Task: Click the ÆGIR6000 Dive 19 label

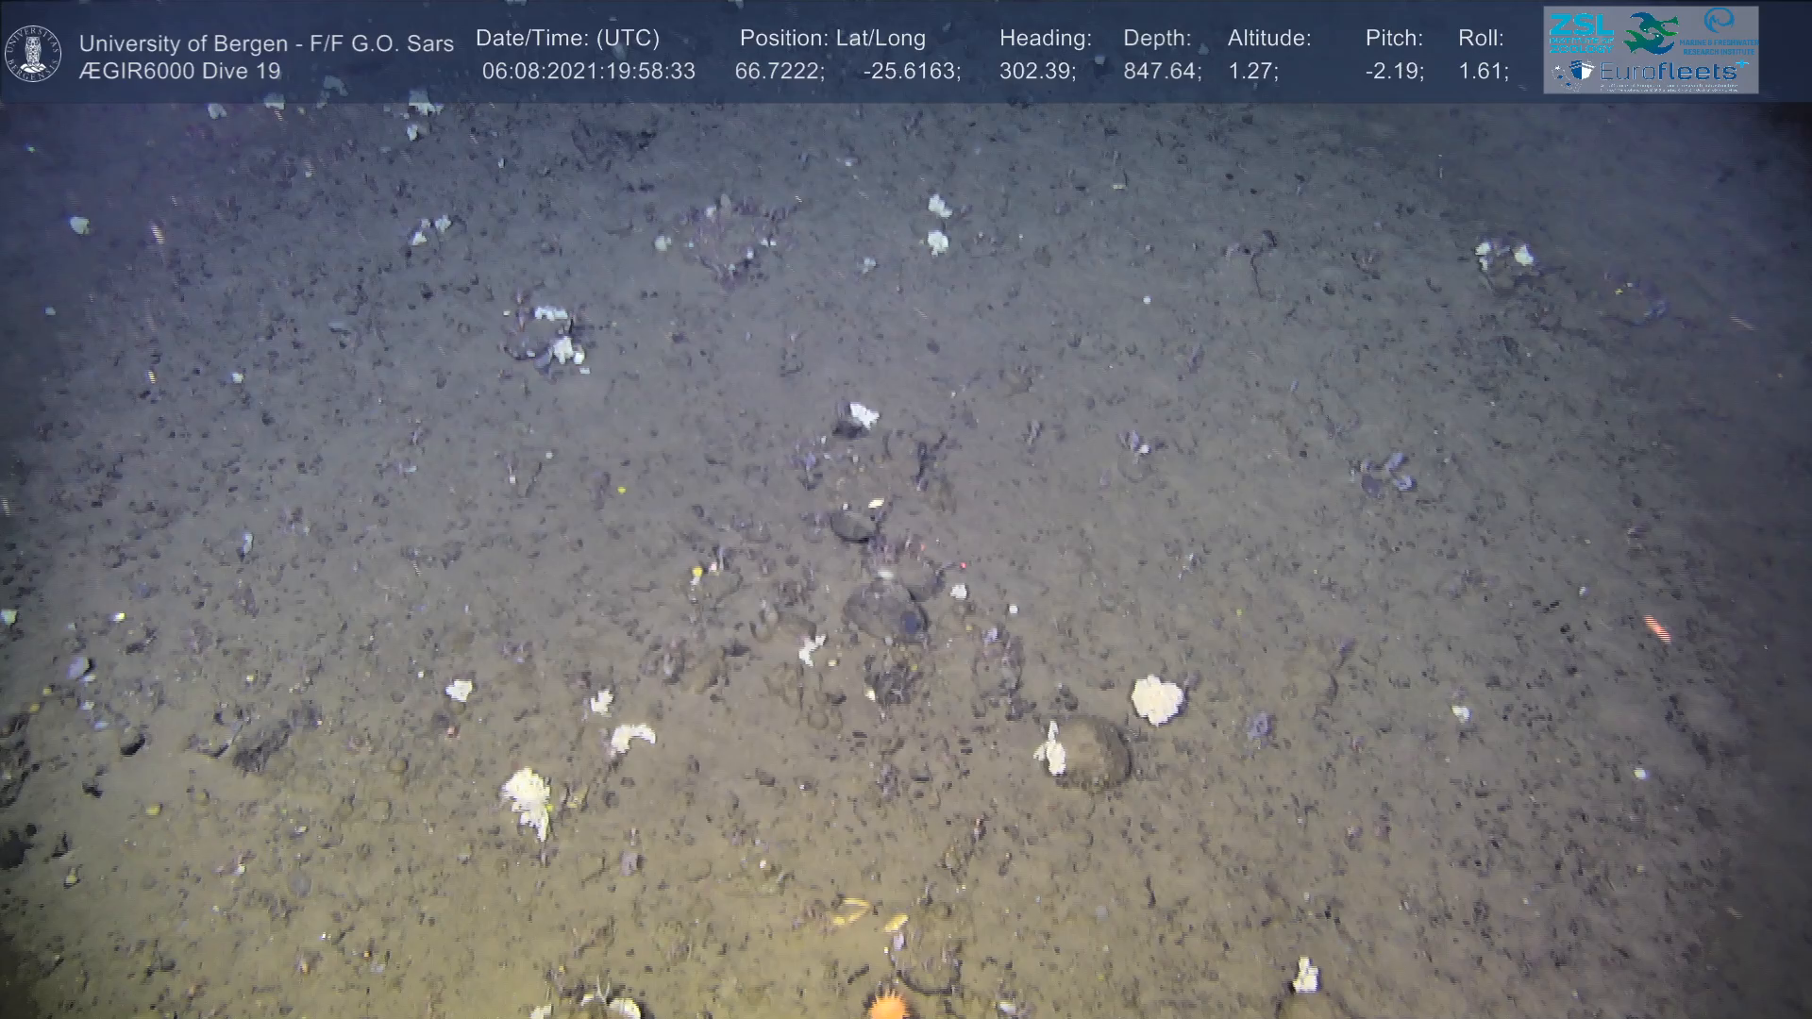Action: coord(179,72)
